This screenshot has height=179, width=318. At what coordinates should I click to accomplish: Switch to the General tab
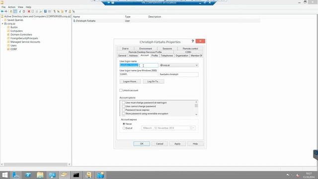tap(122, 56)
